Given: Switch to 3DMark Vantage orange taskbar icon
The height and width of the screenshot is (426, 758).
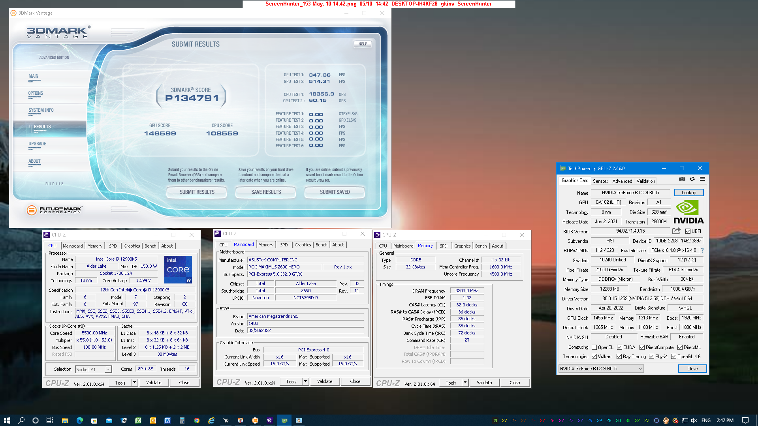Looking at the screenshot, I should click(x=255, y=420).
